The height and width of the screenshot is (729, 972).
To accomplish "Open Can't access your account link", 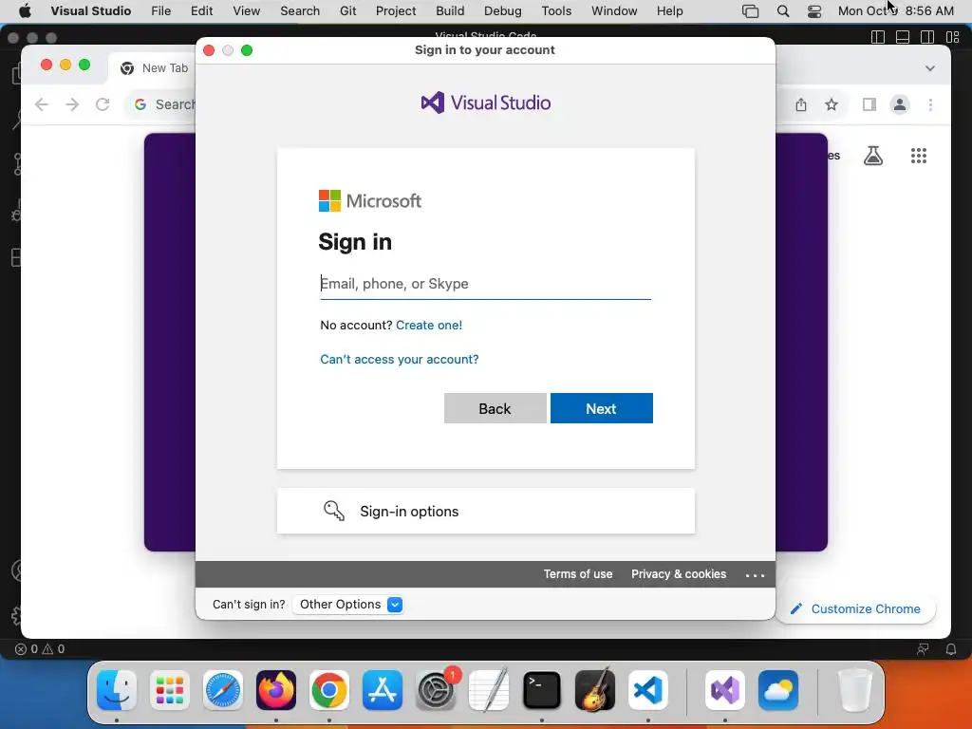I will [400, 360].
